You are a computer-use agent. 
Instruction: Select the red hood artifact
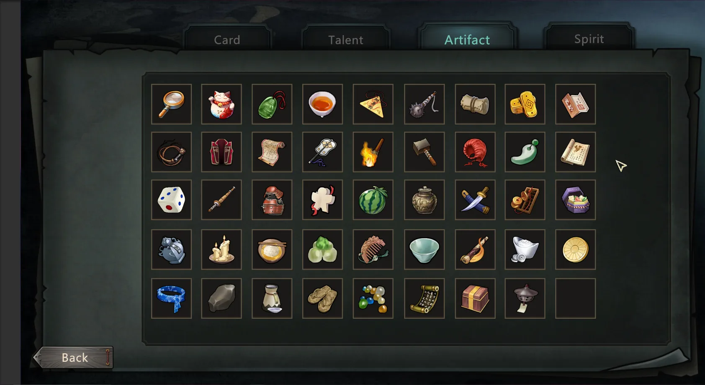tap(475, 152)
